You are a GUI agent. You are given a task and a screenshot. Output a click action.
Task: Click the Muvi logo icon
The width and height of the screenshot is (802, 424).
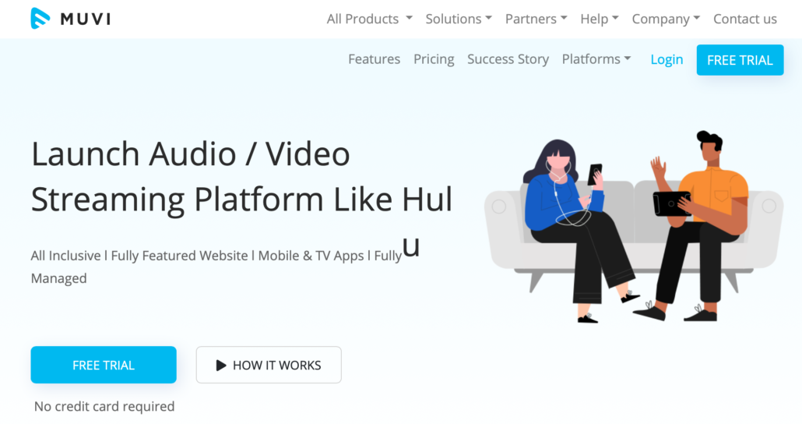click(40, 19)
